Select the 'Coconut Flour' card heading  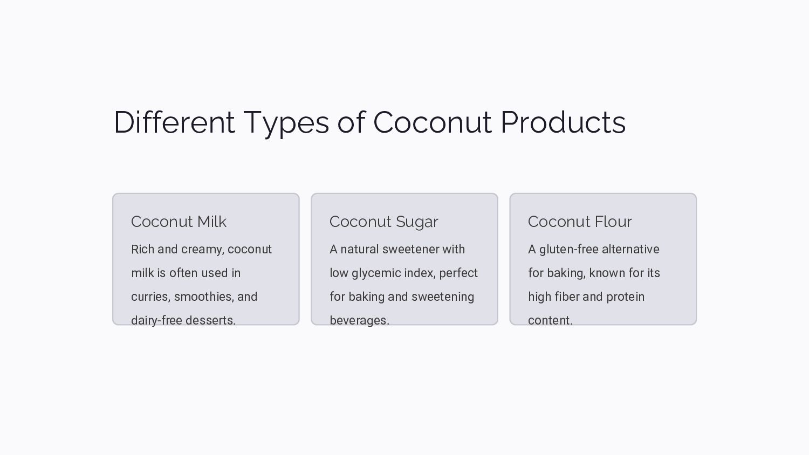[x=580, y=222]
